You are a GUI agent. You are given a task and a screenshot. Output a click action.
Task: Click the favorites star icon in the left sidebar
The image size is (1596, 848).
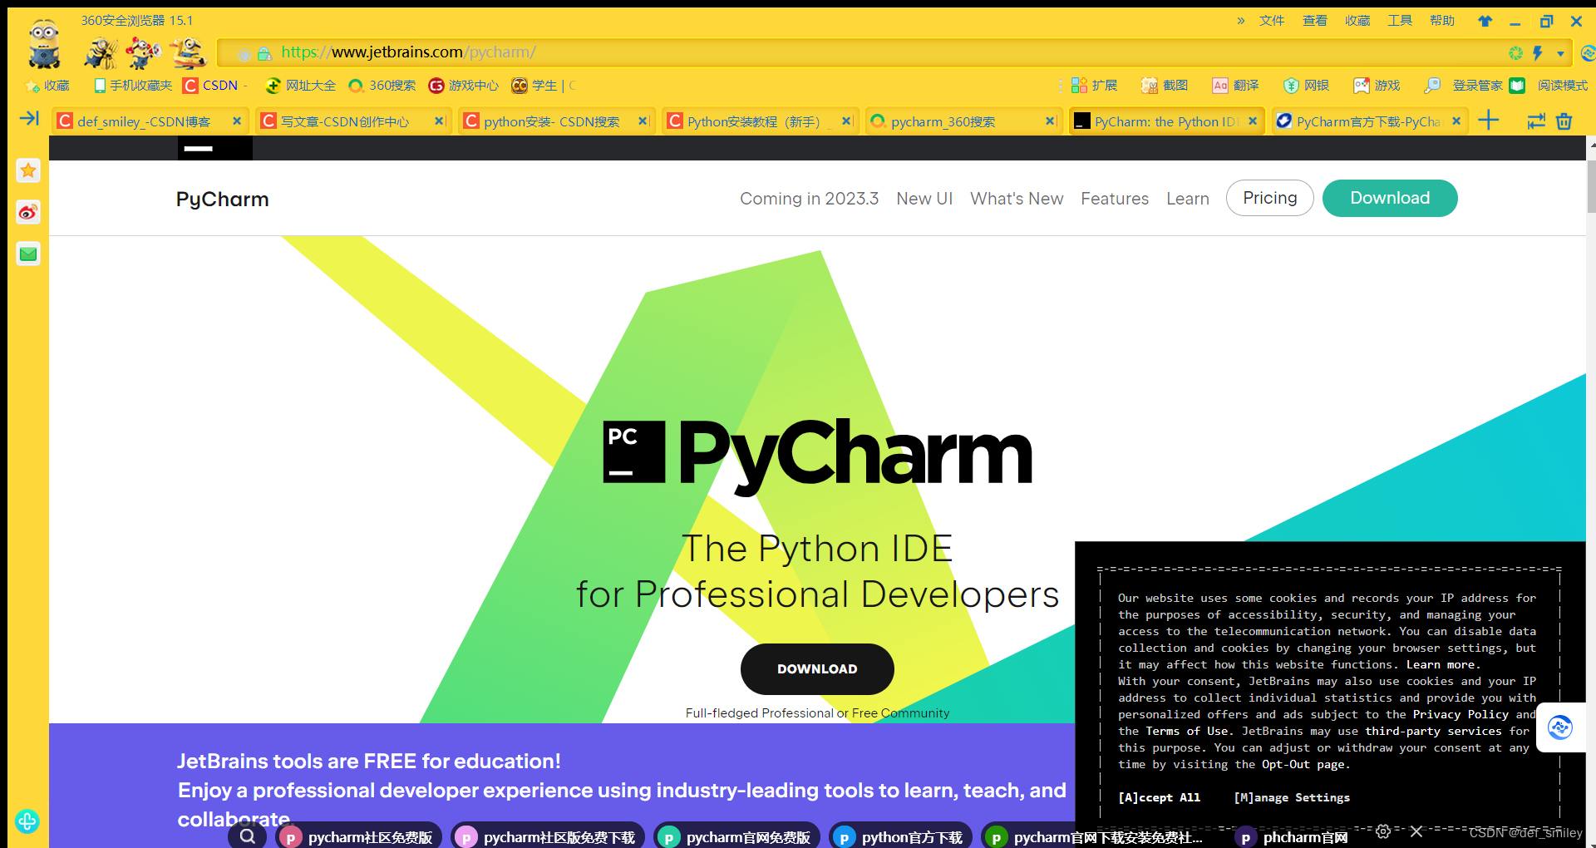coord(28,171)
